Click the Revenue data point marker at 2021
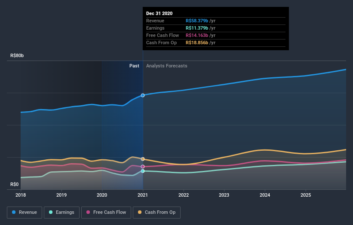 pyautogui.click(x=143, y=95)
